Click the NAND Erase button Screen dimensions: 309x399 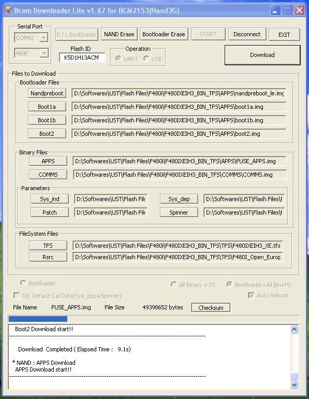point(119,34)
